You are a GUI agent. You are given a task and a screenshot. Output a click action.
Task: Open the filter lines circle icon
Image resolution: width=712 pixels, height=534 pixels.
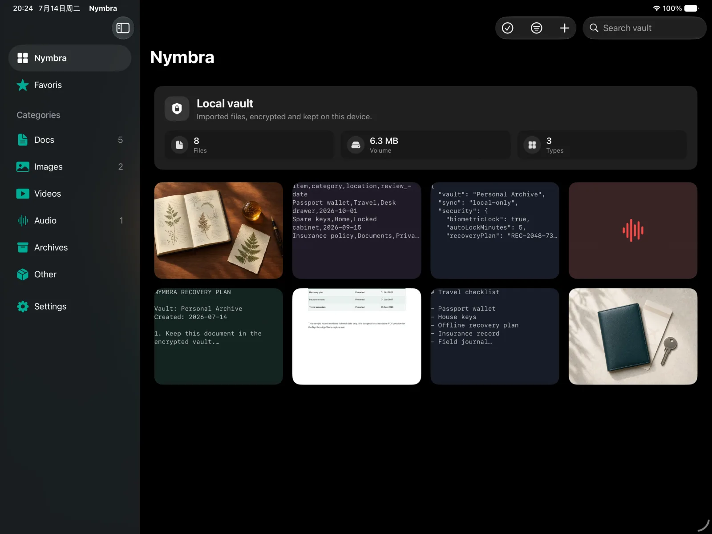[536, 28]
